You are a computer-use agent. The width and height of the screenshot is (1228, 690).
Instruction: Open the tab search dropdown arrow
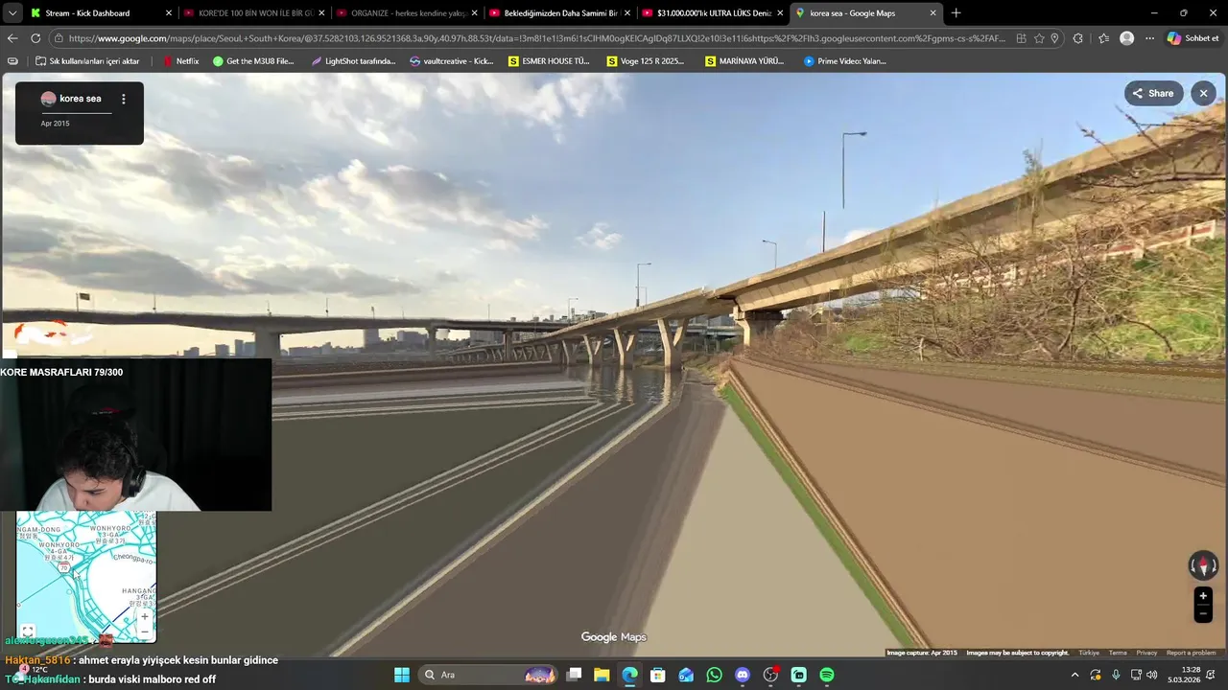coord(12,13)
